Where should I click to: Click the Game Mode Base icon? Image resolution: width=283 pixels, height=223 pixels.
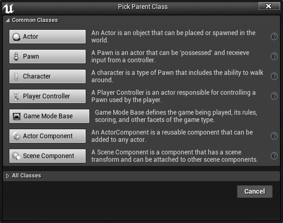(17, 116)
